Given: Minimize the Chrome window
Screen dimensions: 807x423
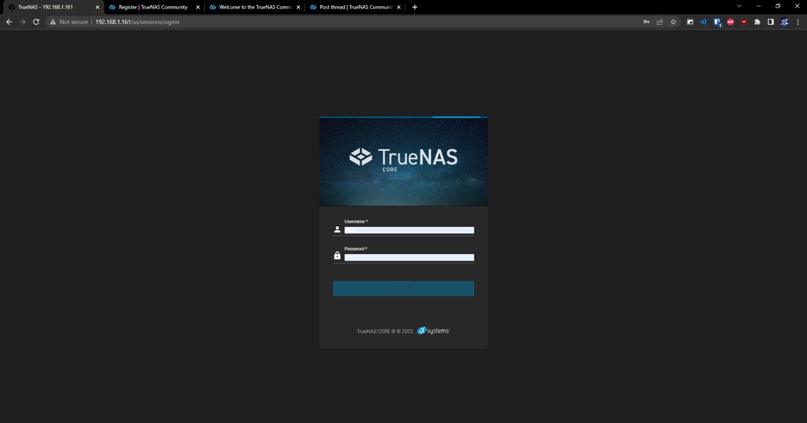Looking at the screenshot, I should [758, 6].
